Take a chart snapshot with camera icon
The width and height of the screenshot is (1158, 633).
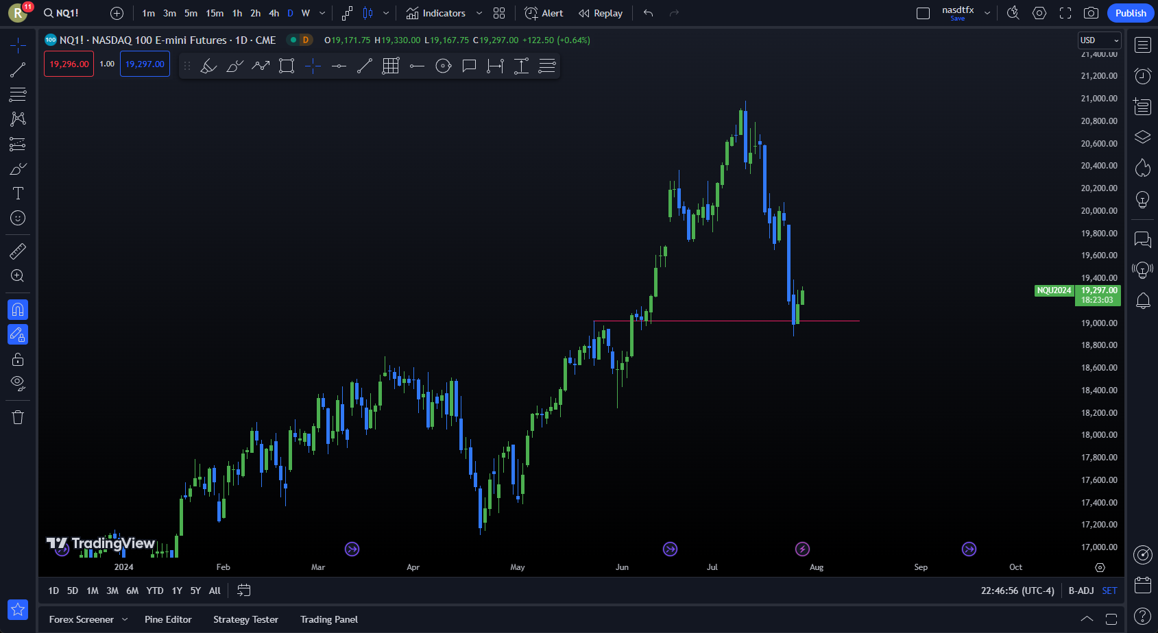(1091, 13)
